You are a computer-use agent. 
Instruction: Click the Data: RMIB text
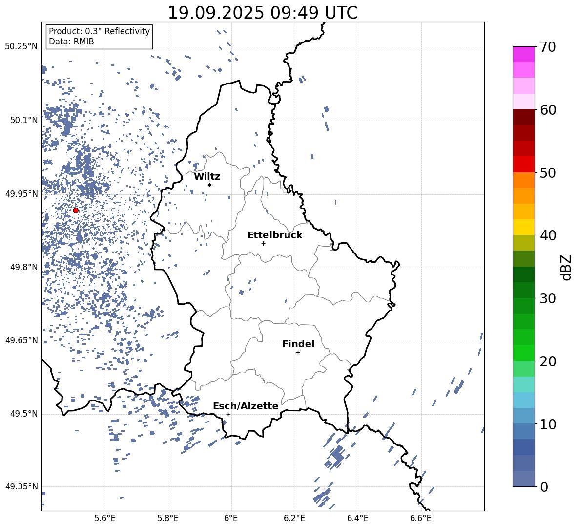[71, 42]
